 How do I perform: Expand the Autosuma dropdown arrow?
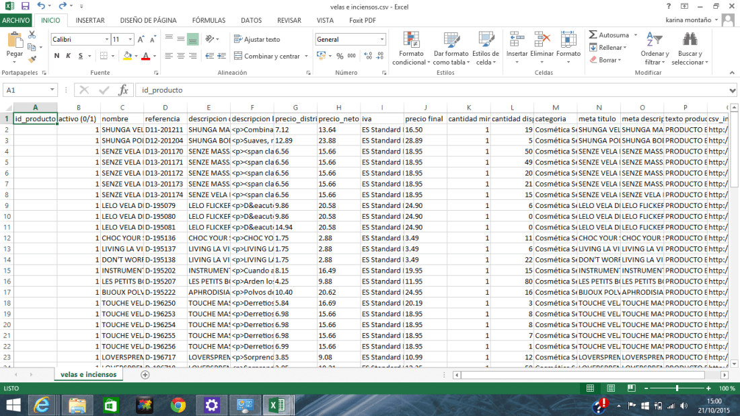click(x=636, y=35)
